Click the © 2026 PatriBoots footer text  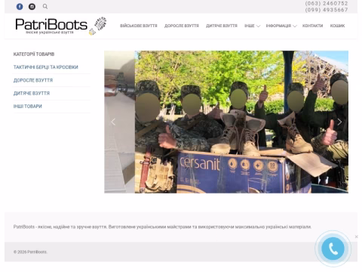[x=30, y=252]
